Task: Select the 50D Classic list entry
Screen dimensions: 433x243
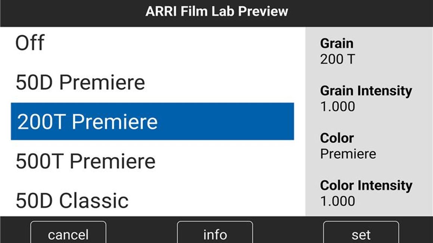Action: pyautogui.click(x=72, y=201)
